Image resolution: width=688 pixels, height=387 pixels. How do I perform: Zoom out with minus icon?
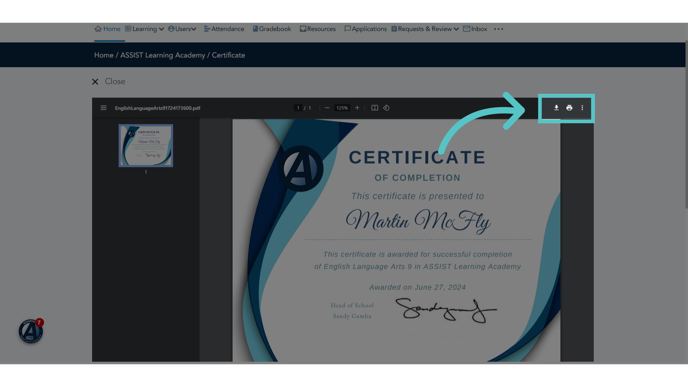(327, 108)
